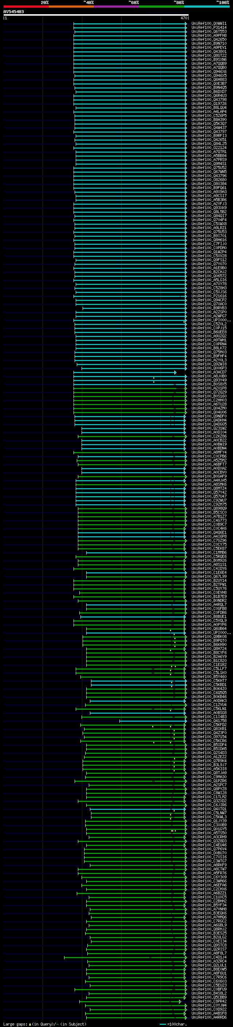
Task: Select the hit label UniRef100_Q8RHJ2
Action: 209,929
